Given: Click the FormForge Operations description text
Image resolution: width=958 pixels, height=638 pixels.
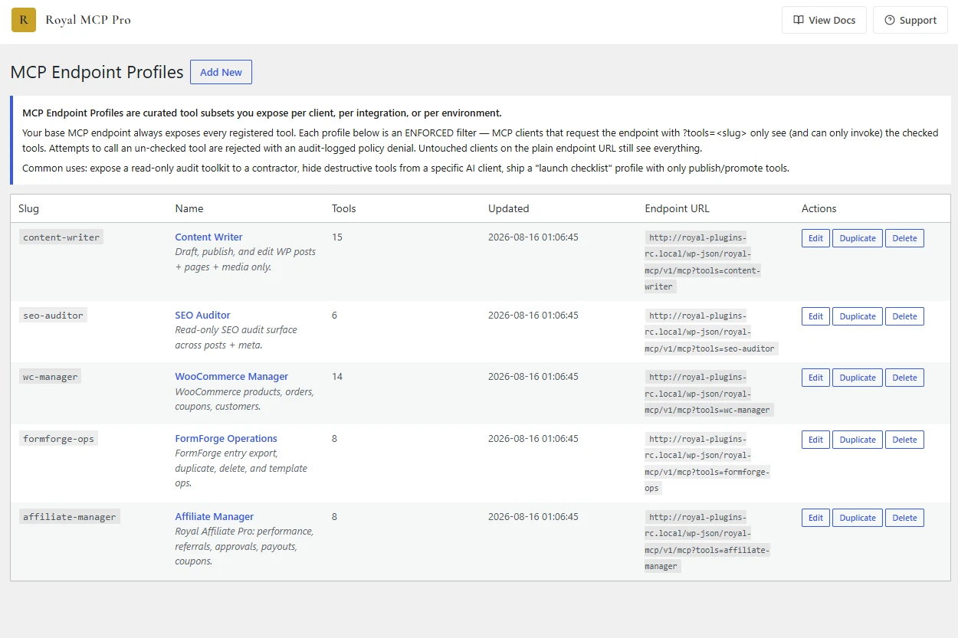Looking at the screenshot, I should click(241, 468).
